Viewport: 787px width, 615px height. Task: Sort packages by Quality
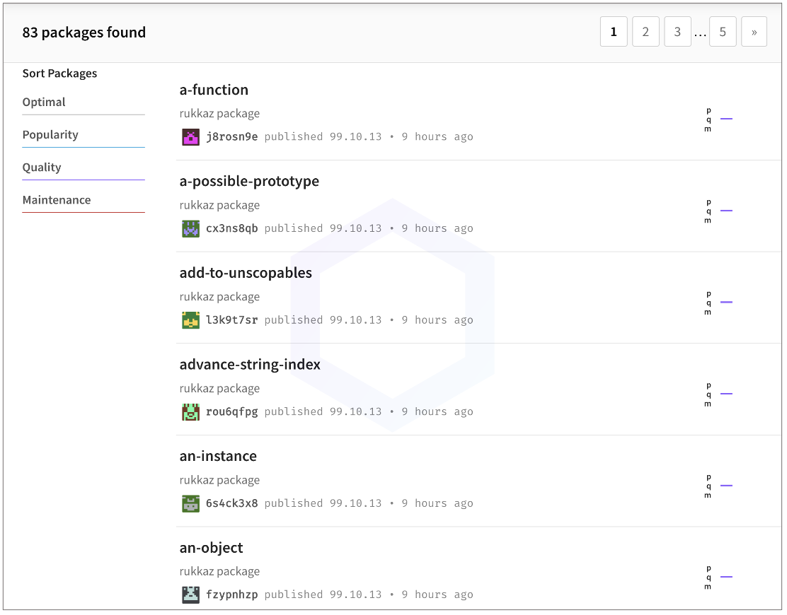(x=42, y=168)
